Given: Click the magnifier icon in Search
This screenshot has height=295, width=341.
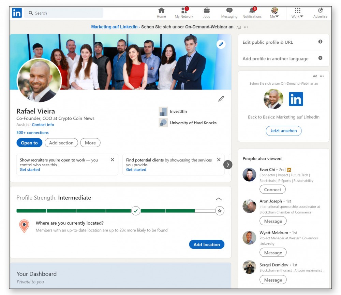Looking at the screenshot, I should [31, 13].
